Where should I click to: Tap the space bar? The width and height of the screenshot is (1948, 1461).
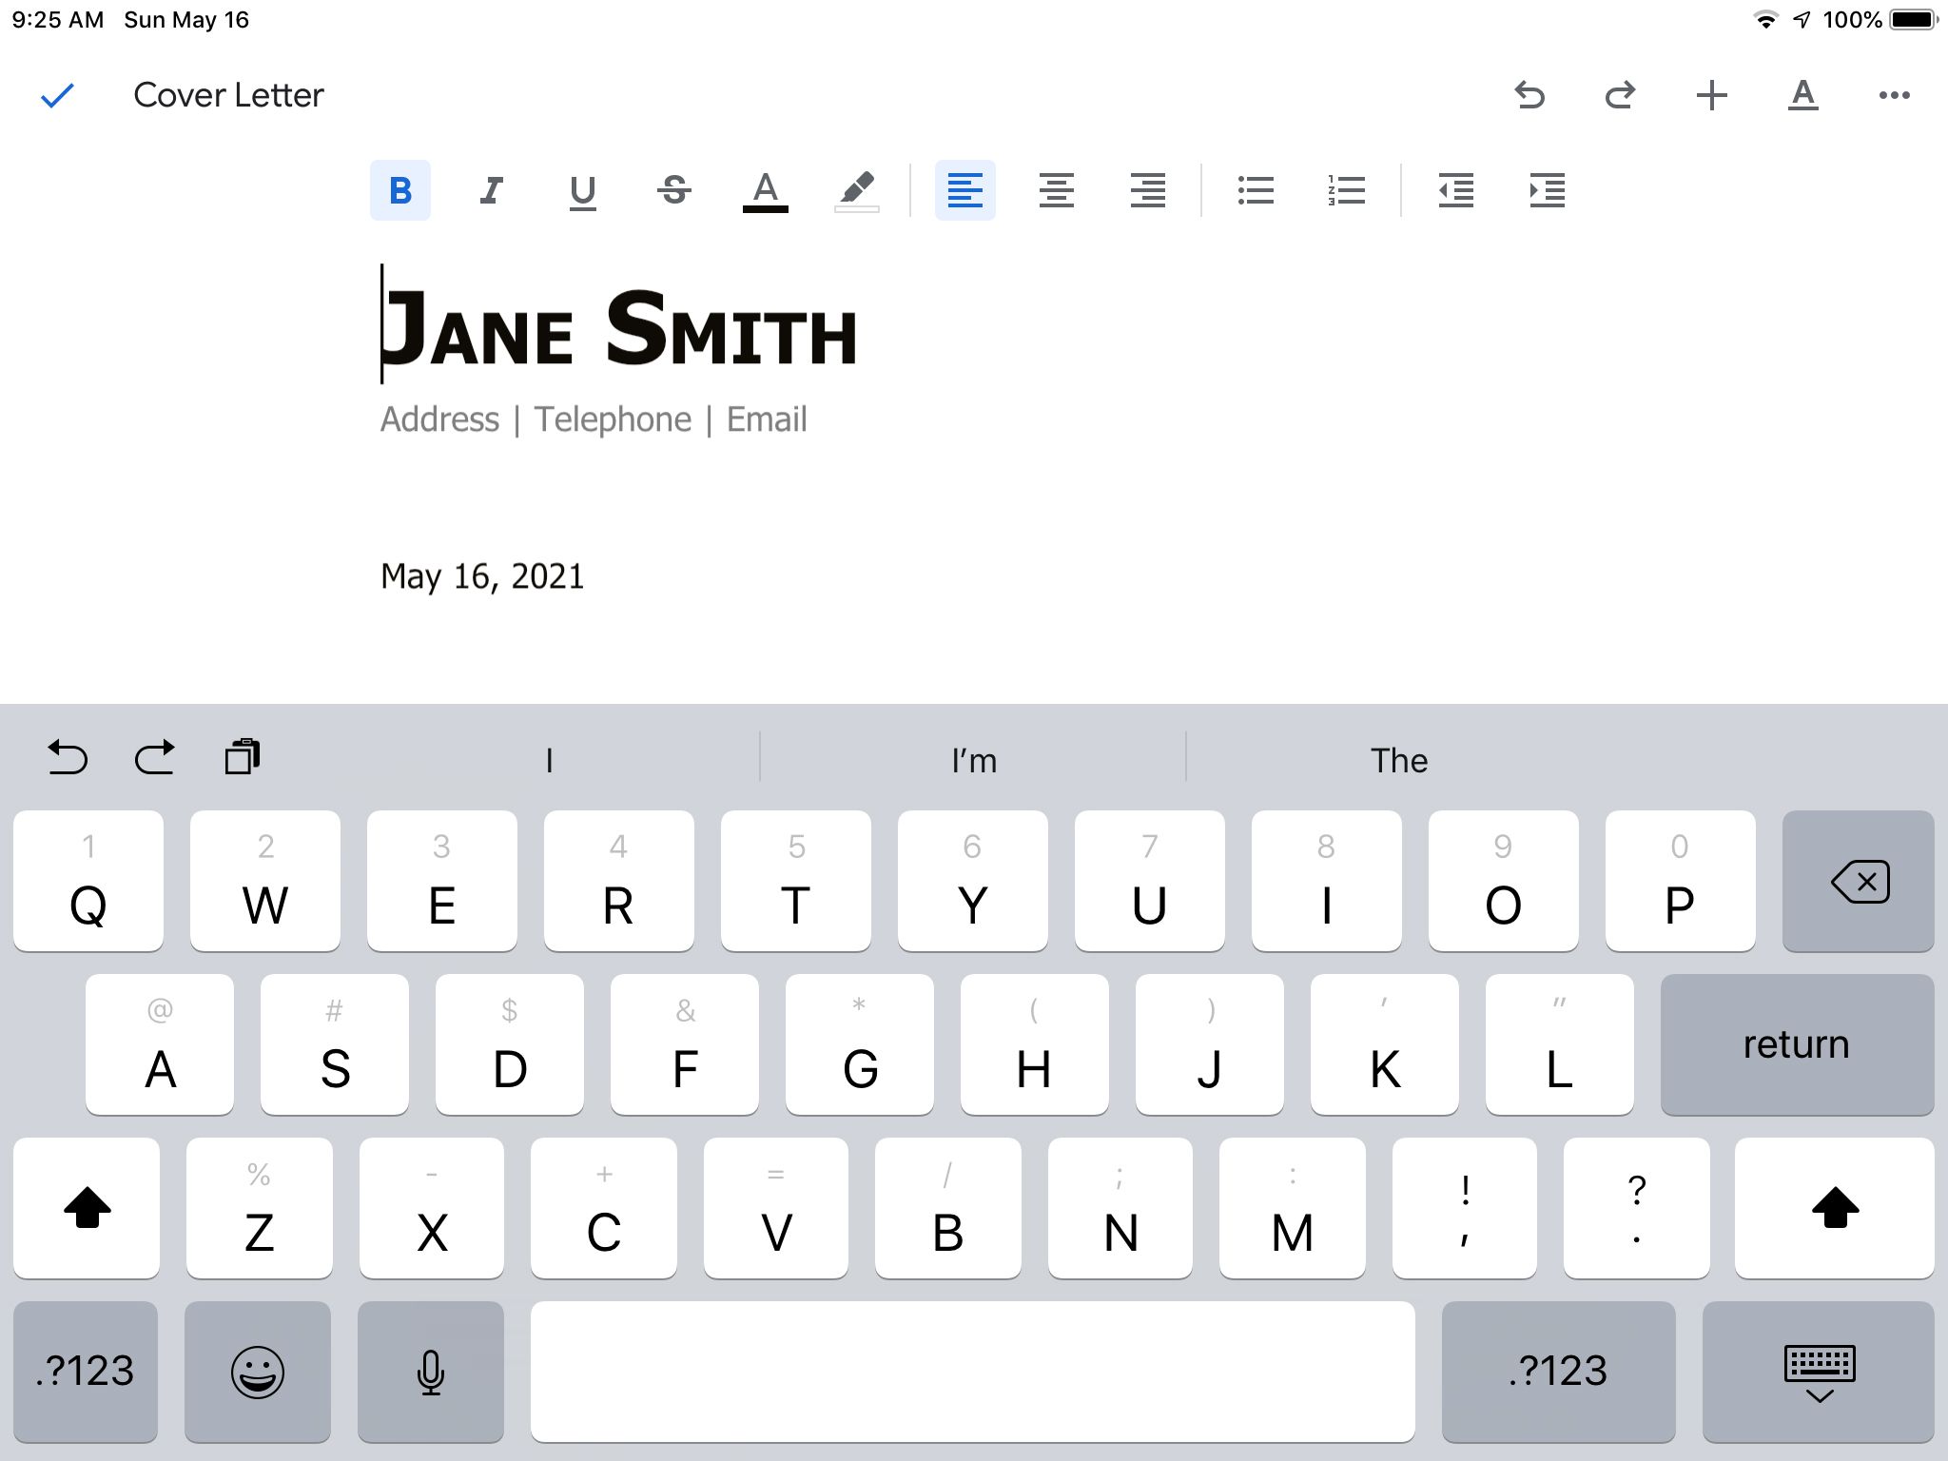973,1372
